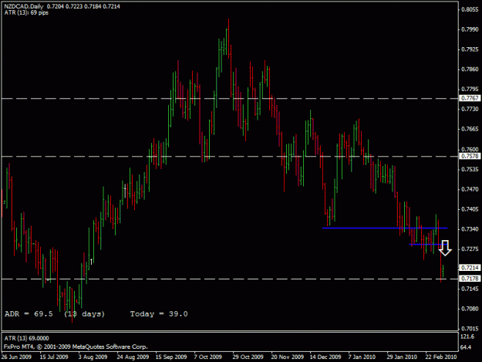Click the 0.7470 price scale value
This screenshot has height=362, width=482.
click(470, 189)
